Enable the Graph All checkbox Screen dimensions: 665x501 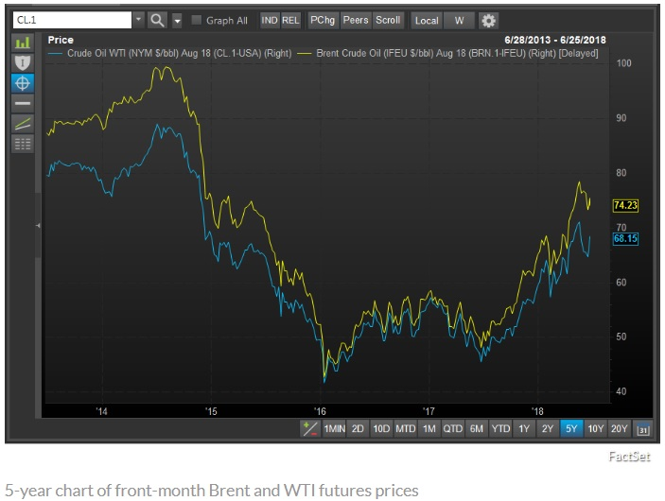[197, 20]
